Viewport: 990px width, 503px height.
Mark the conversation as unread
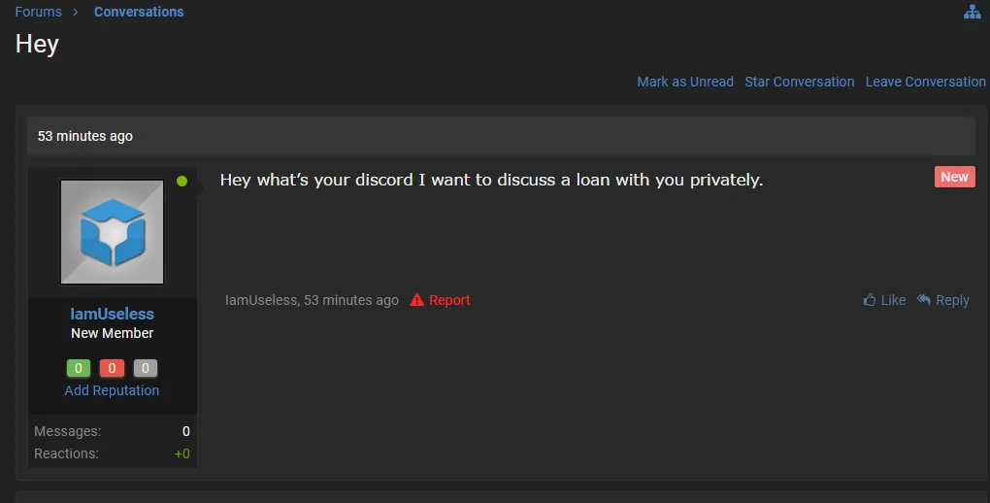[685, 82]
